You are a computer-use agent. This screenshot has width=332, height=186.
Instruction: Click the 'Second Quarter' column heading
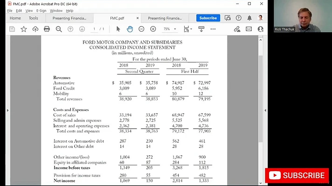pos(139,72)
